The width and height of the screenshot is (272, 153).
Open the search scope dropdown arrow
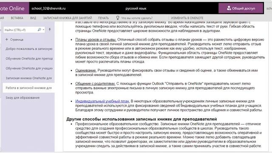coord(43,30)
